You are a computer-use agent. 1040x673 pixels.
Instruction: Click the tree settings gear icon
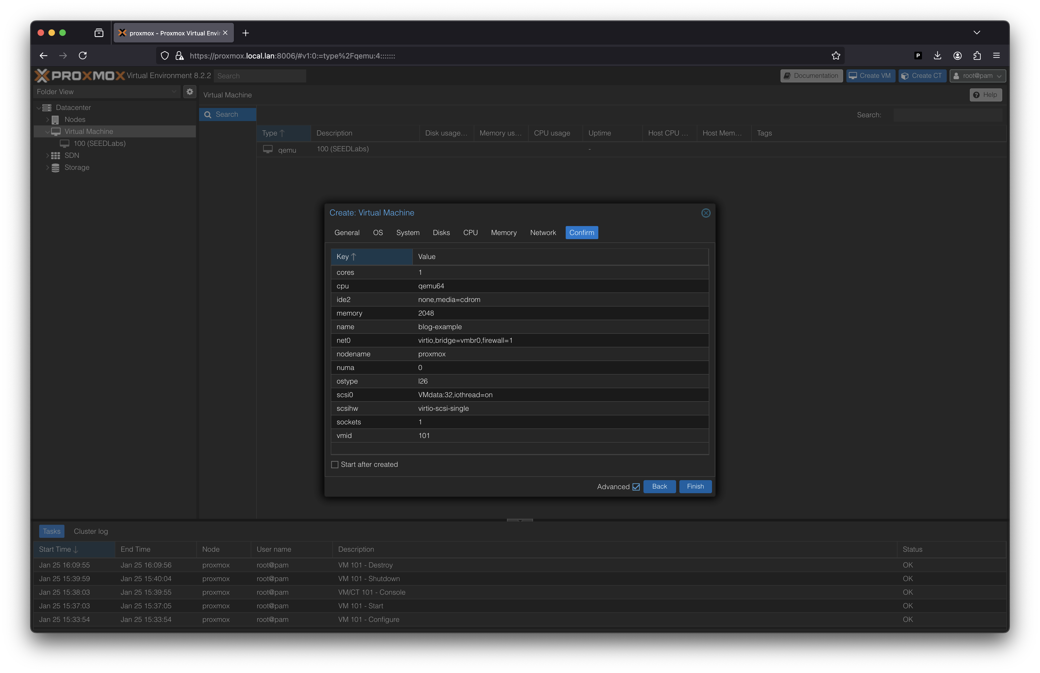coord(190,92)
